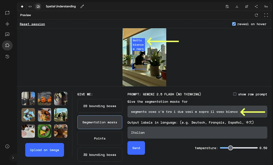The image size is (273, 165).
Task: Expand the left sidebar with the chevron
Action: click(13, 158)
